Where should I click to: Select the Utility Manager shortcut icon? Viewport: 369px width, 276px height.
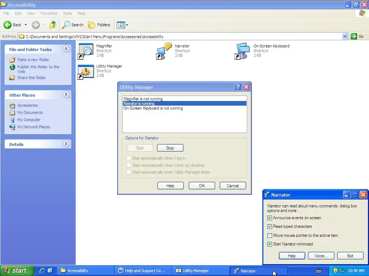(86, 72)
